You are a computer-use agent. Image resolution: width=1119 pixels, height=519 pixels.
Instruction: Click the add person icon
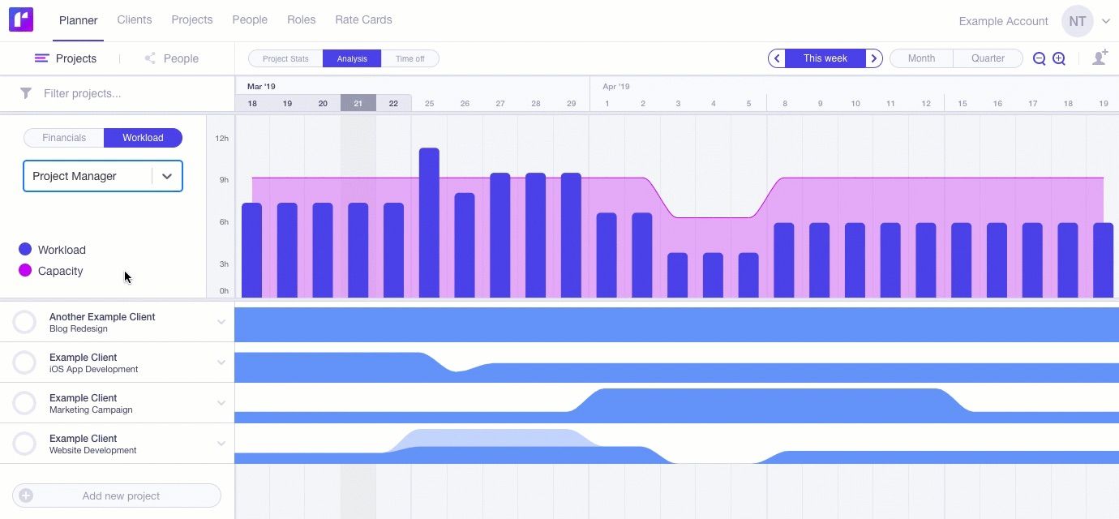click(x=1100, y=58)
